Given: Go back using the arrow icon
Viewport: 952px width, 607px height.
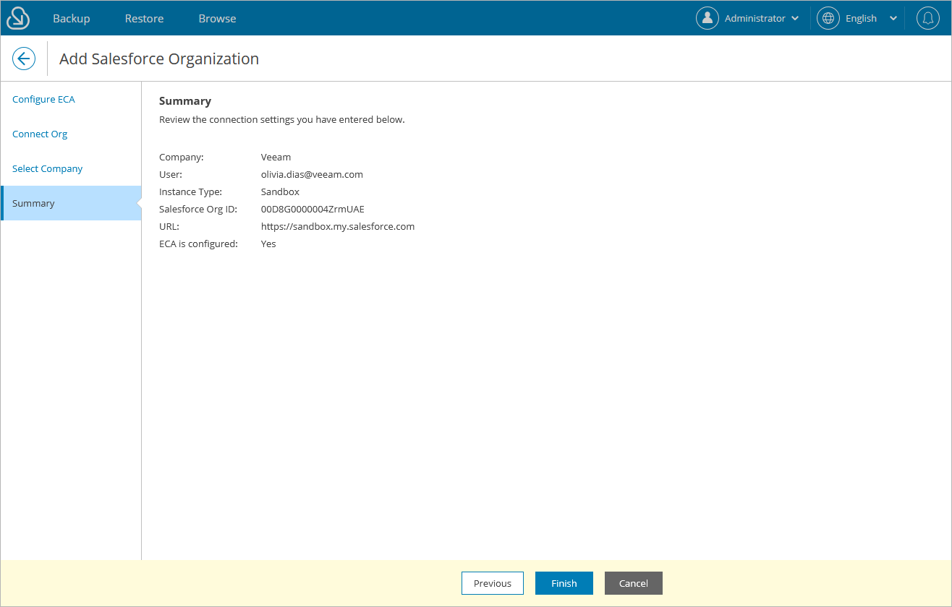Looking at the screenshot, I should [x=24, y=59].
